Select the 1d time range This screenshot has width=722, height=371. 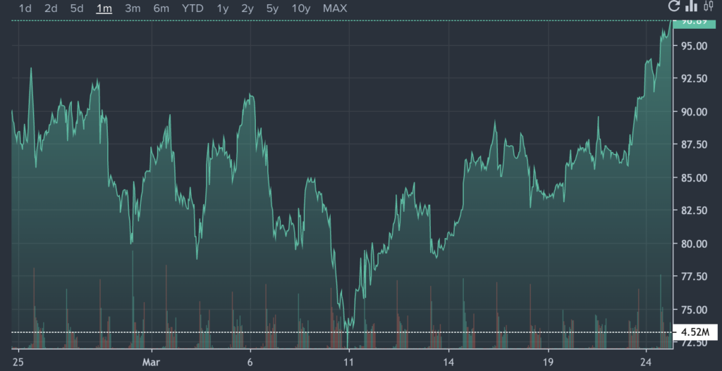(x=25, y=8)
